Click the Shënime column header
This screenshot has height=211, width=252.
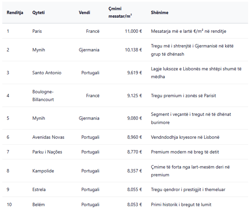click(x=160, y=13)
